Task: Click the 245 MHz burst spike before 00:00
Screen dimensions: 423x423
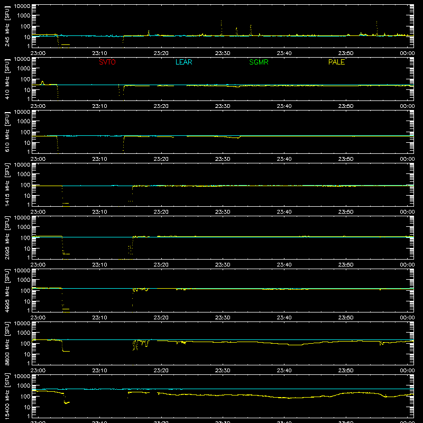Action: pyautogui.click(x=376, y=28)
